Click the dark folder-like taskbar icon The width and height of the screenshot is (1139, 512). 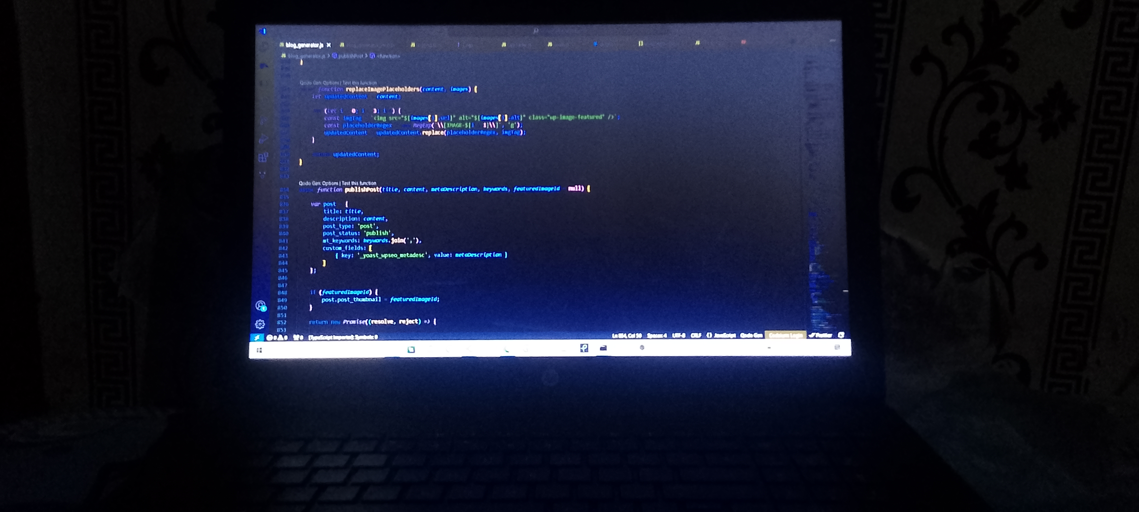coord(603,348)
